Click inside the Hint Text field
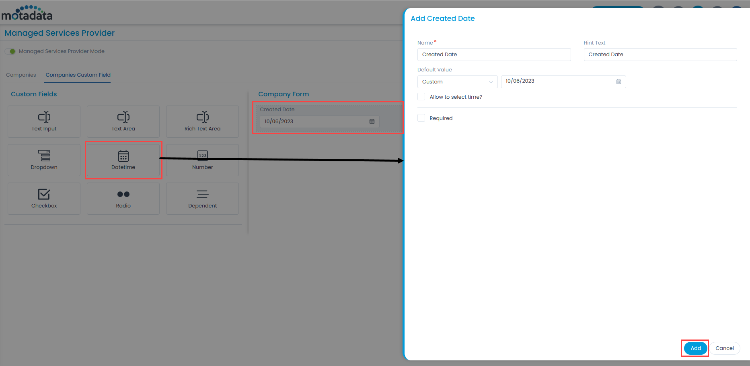Screen dimensions: 750x366 (660, 54)
